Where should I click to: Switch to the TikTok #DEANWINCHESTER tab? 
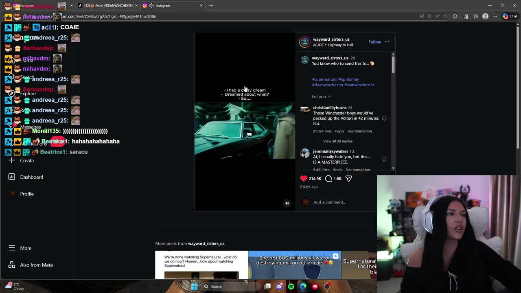[x=108, y=6]
